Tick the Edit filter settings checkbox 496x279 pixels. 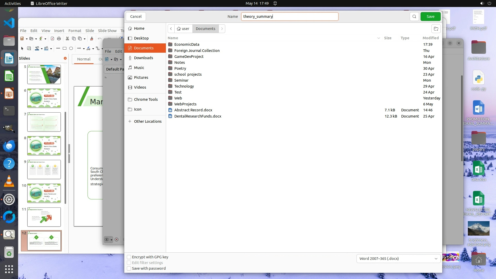click(129, 263)
